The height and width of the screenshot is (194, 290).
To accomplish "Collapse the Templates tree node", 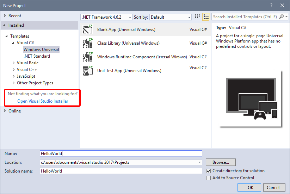I will tap(6, 36).
